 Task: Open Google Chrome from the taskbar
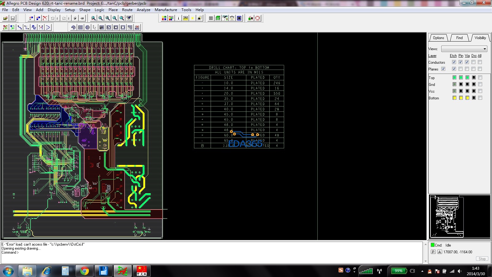click(x=84, y=271)
